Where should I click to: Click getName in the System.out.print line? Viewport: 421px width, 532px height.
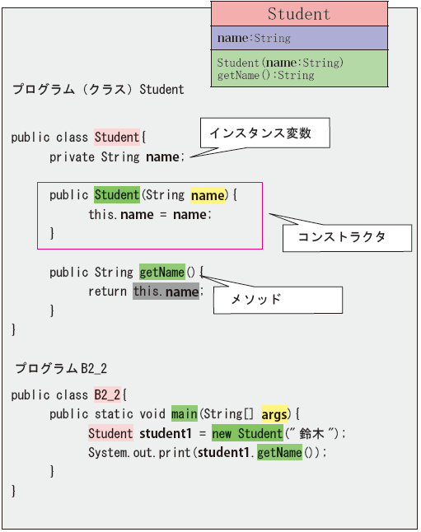click(x=279, y=453)
